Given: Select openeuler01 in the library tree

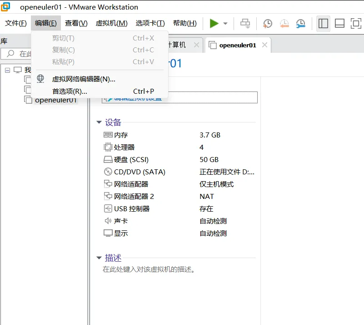Looking at the screenshot, I should click(56, 100).
